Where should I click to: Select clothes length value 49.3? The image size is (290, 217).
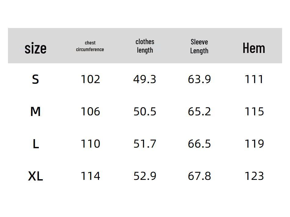(x=145, y=79)
